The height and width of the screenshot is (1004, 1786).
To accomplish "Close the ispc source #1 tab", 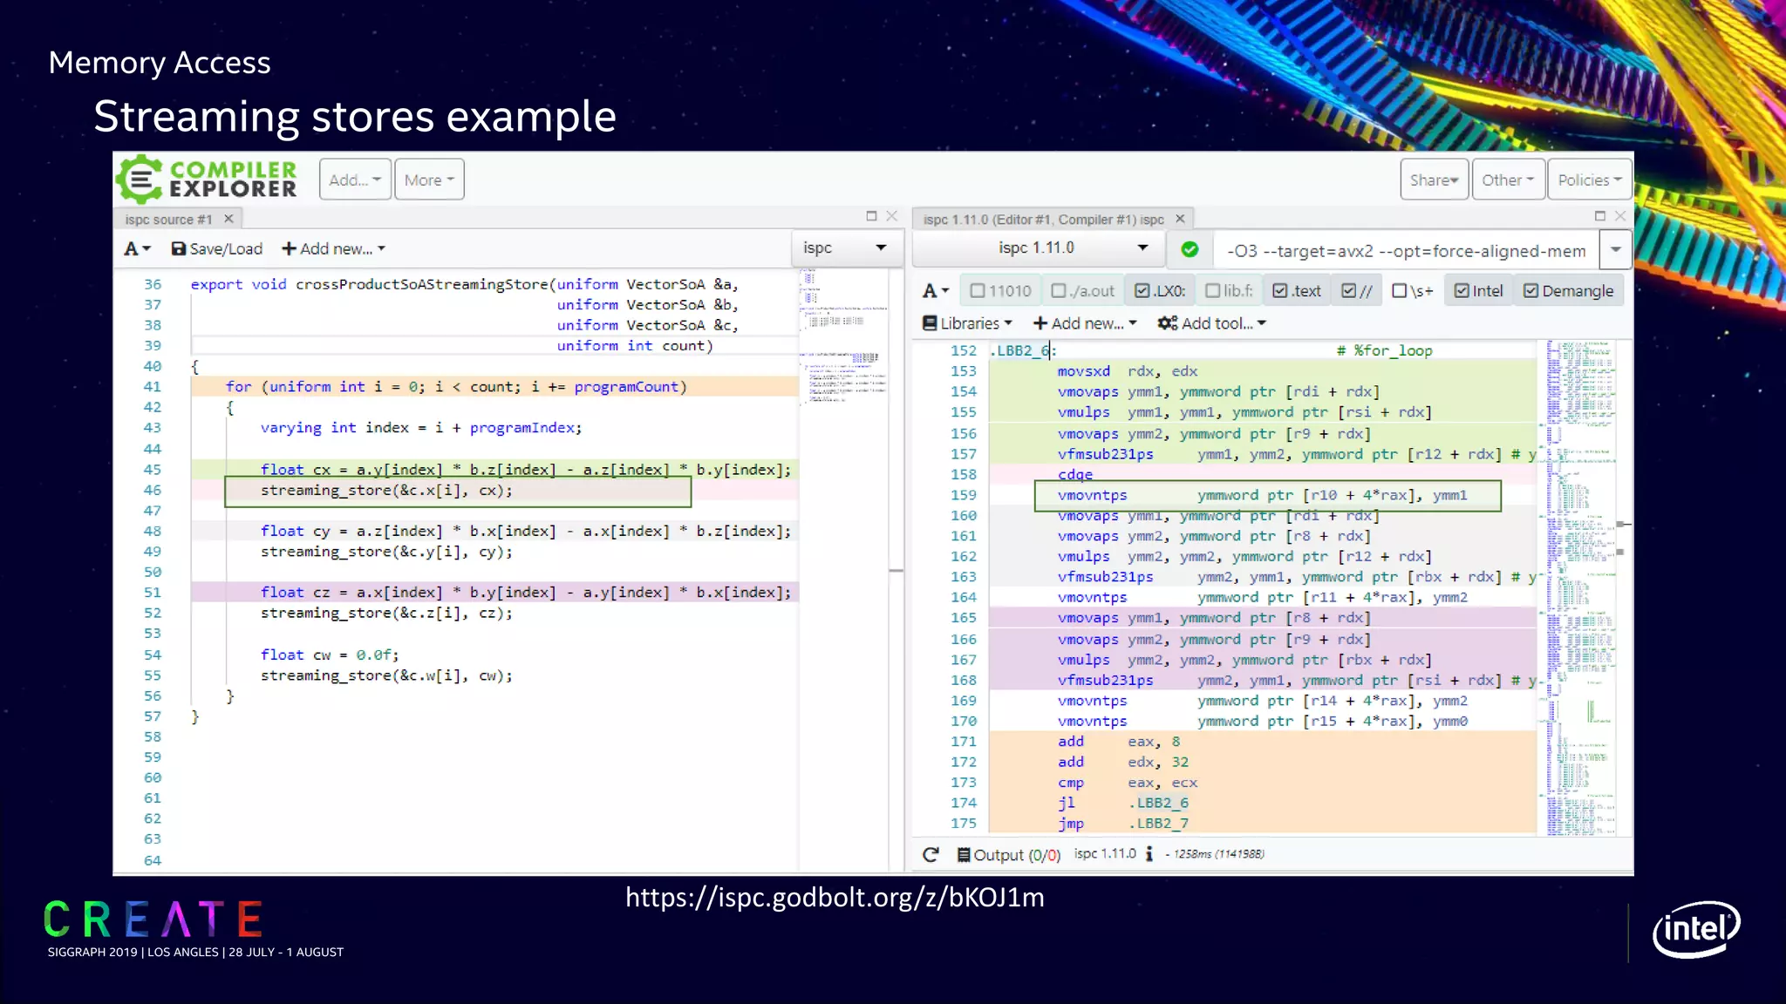I will (x=228, y=219).
